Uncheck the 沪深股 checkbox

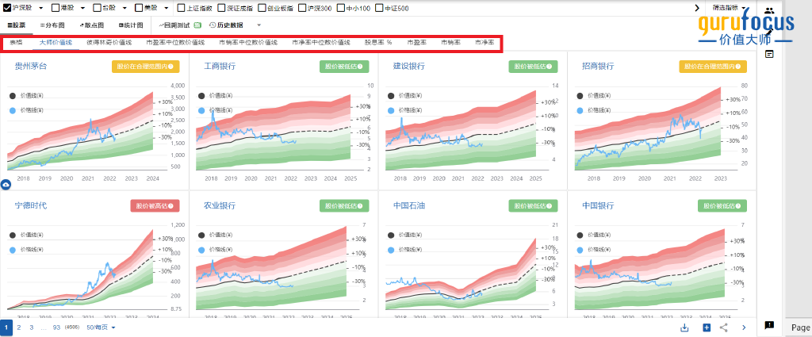[x=7, y=8]
